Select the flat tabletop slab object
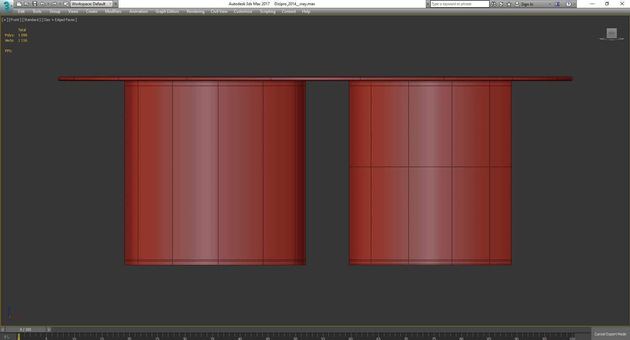 (315, 79)
